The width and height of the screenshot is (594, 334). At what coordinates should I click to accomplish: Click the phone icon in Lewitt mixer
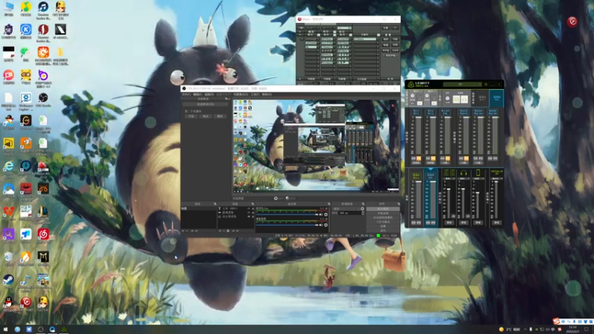[x=478, y=172]
